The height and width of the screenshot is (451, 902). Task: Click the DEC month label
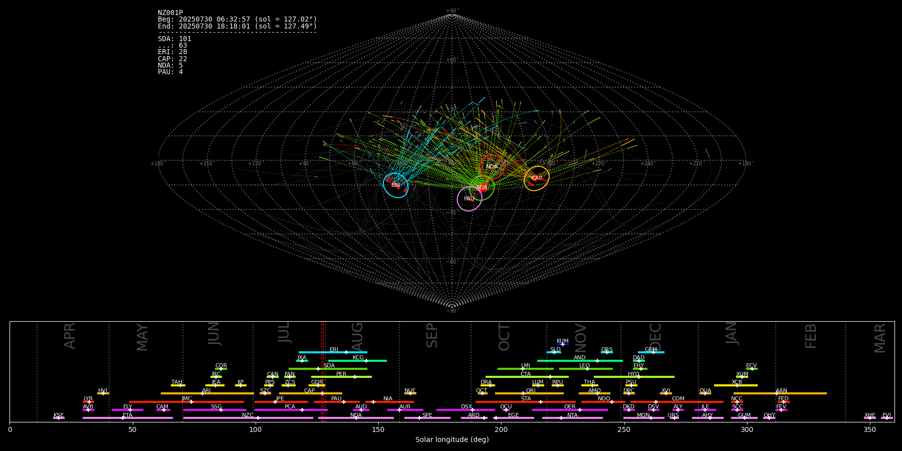(655, 337)
